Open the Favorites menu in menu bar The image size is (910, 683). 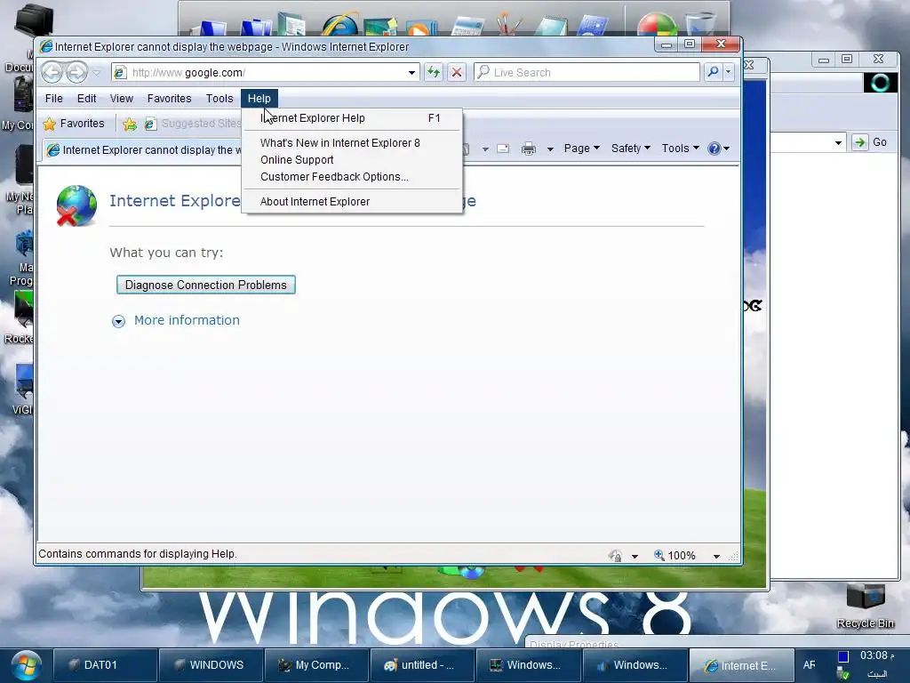[169, 98]
